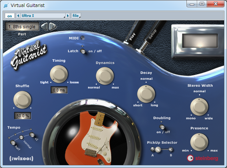Click the Dynamics knob

tap(105, 76)
